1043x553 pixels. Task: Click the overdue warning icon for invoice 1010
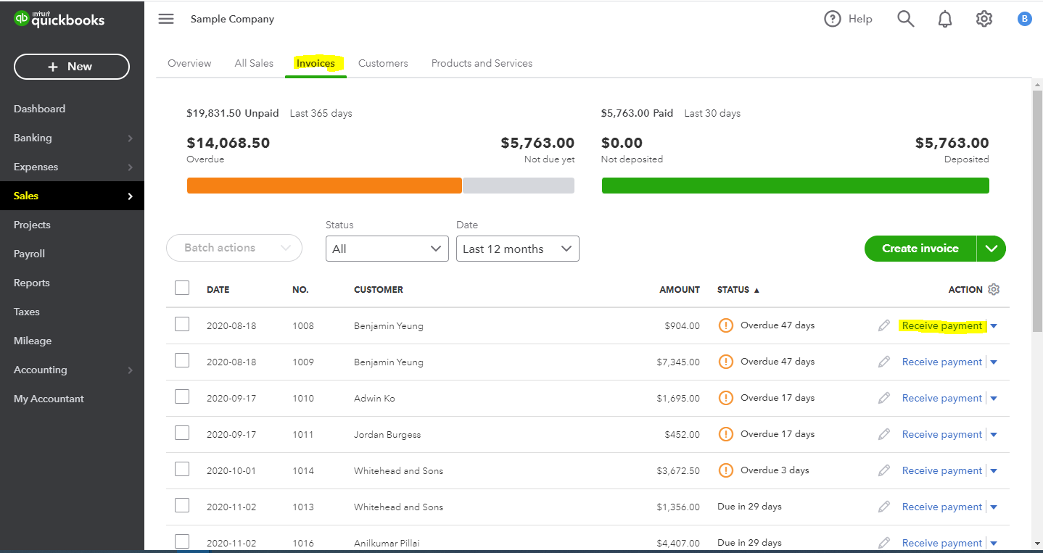pos(726,397)
